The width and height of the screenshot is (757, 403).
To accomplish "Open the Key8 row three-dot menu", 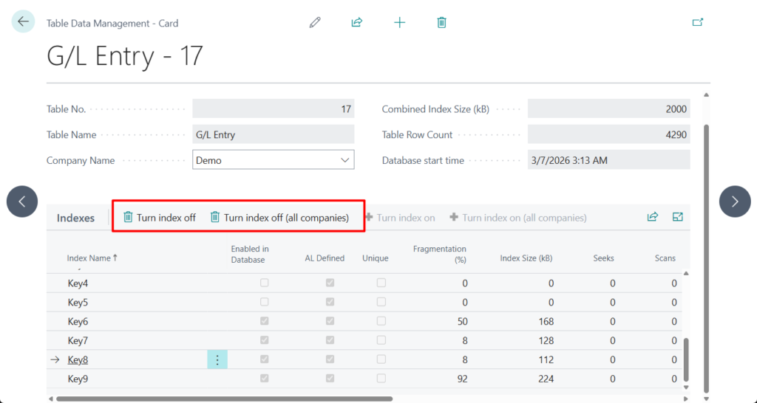I will coord(217,359).
